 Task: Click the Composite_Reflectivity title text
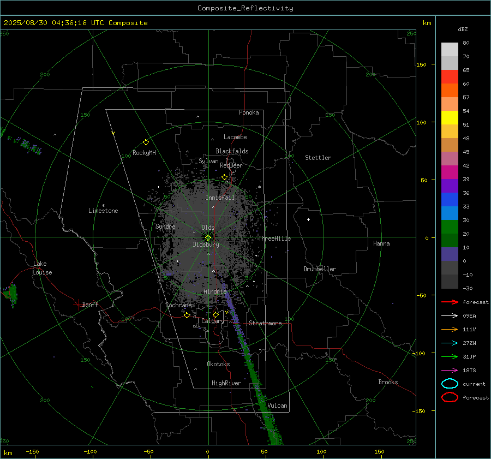(245, 8)
